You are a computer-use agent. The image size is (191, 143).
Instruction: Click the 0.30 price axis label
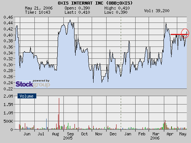click(8, 65)
